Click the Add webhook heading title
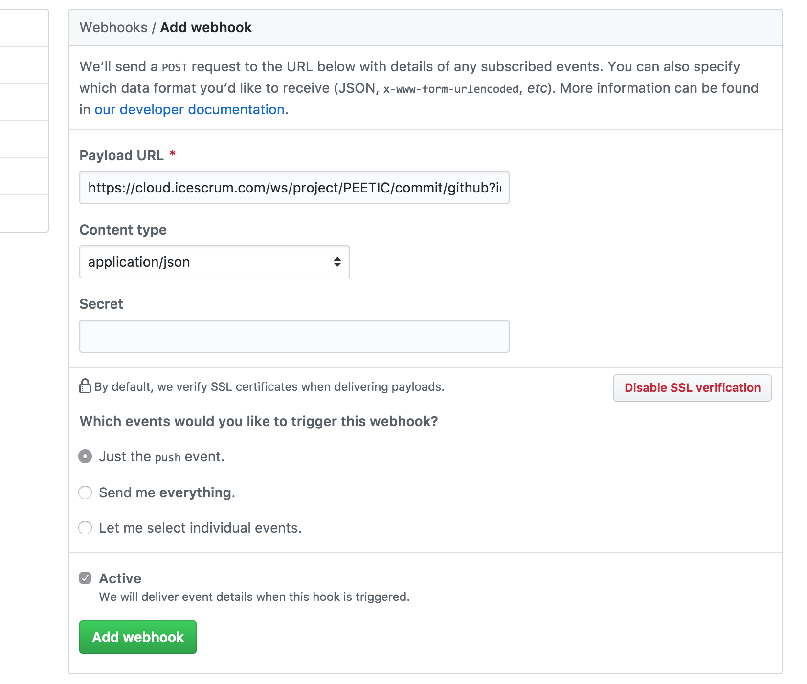 tap(206, 27)
